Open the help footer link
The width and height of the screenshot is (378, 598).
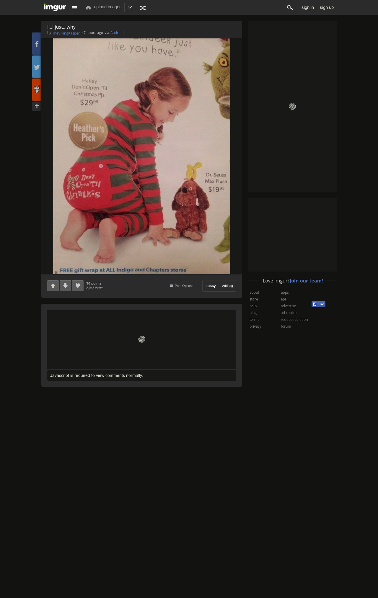tap(253, 306)
